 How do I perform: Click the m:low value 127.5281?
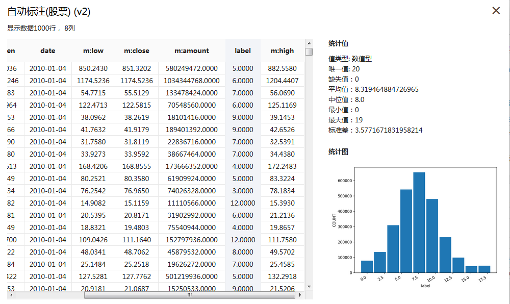[x=93, y=276]
